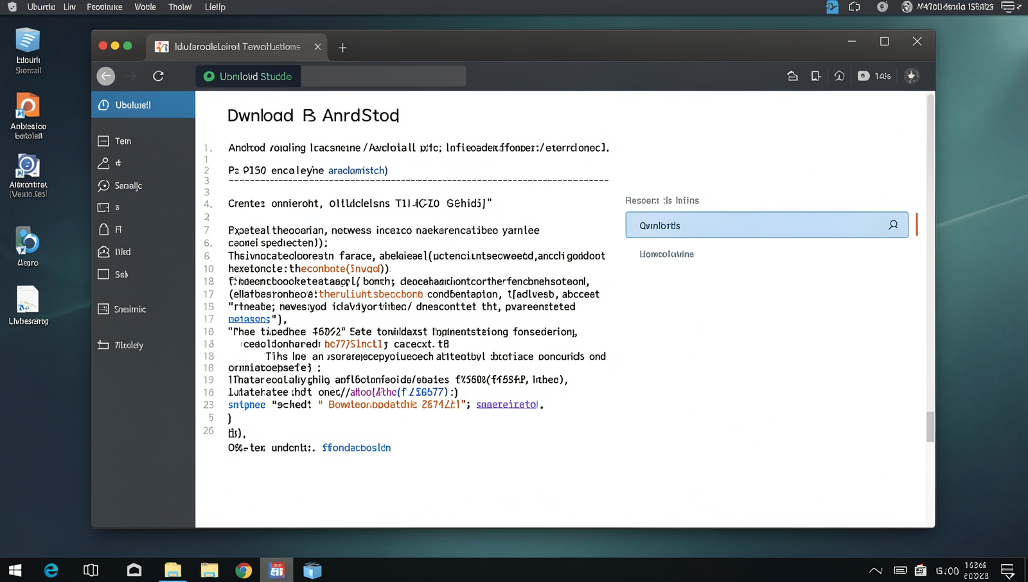Viewport: 1028px width, 582px height.
Task: Open the Livhesenrg desktop file icon
Action: [28, 306]
